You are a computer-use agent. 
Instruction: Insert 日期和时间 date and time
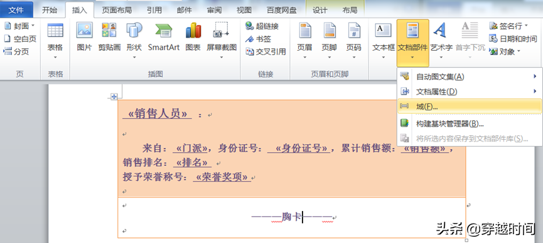point(513,39)
